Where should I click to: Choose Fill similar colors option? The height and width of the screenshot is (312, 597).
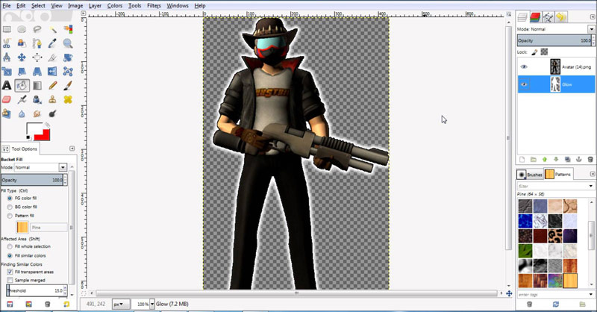coord(10,255)
